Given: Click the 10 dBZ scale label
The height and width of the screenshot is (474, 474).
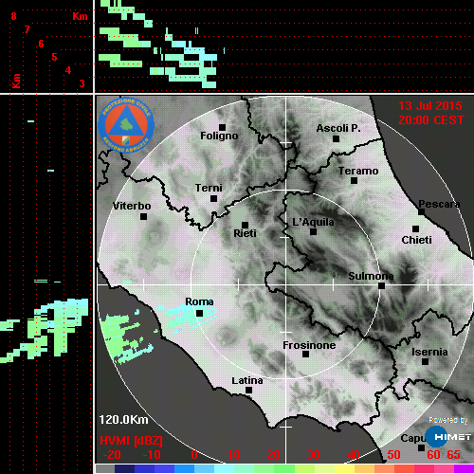Looking at the screenshot, I should click(x=234, y=455).
